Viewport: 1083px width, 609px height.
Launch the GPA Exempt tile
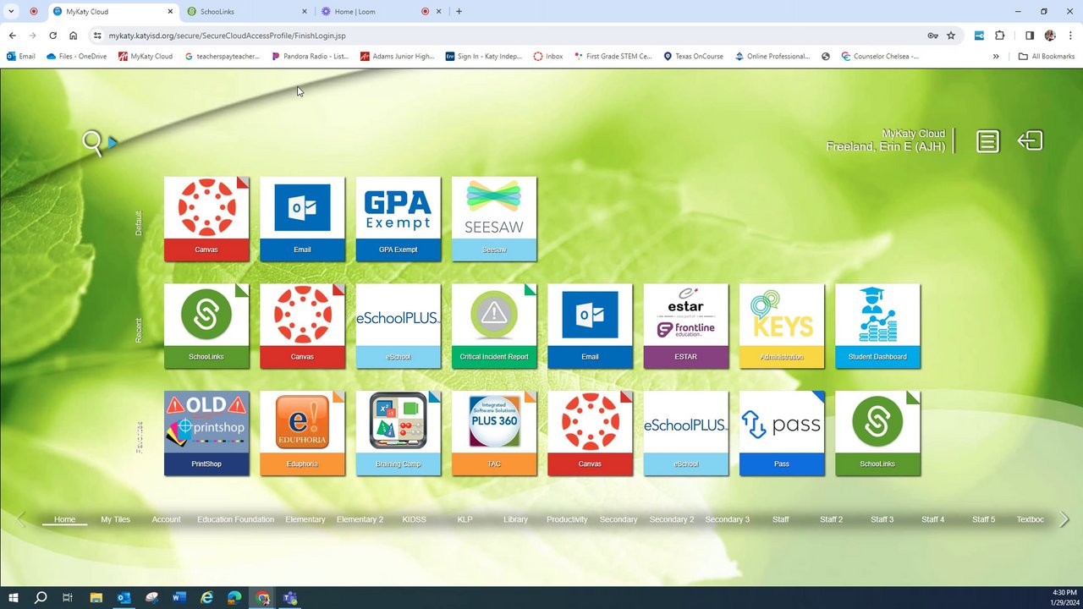pos(399,218)
